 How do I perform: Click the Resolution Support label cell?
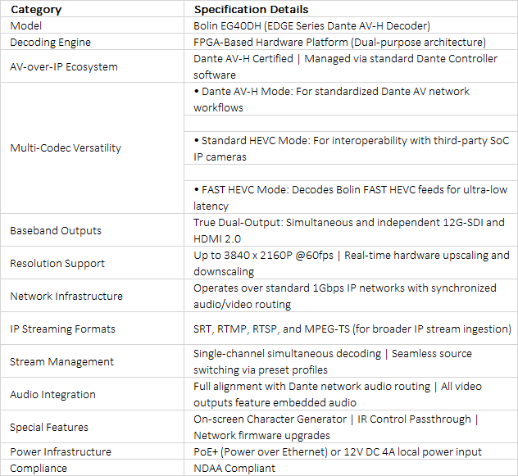click(92, 263)
